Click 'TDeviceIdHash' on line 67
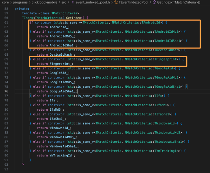The width and height of the screenshot is (210, 173). [x=166, y=50]
